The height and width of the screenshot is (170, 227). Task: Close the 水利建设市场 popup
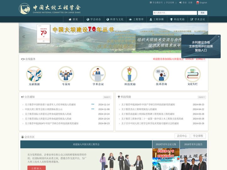pyautogui.click(x=219, y=37)
